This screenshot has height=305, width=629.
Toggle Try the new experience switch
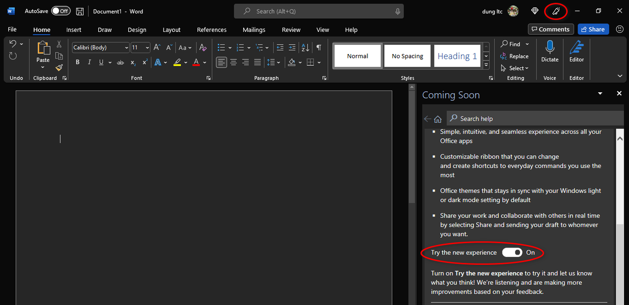click(512, 252)
